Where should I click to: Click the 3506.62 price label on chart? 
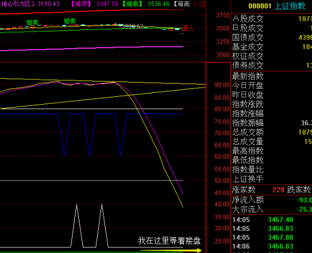pos(132,26)
